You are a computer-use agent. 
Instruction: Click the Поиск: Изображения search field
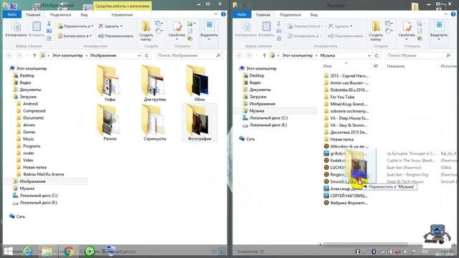(x=189, y=55)
